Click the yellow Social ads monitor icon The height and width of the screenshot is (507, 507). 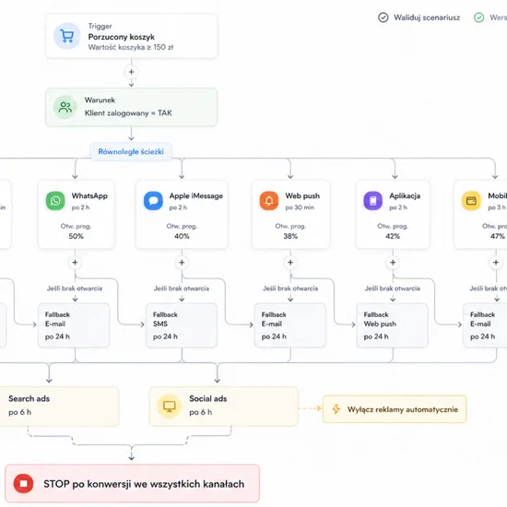pos(169,406)
